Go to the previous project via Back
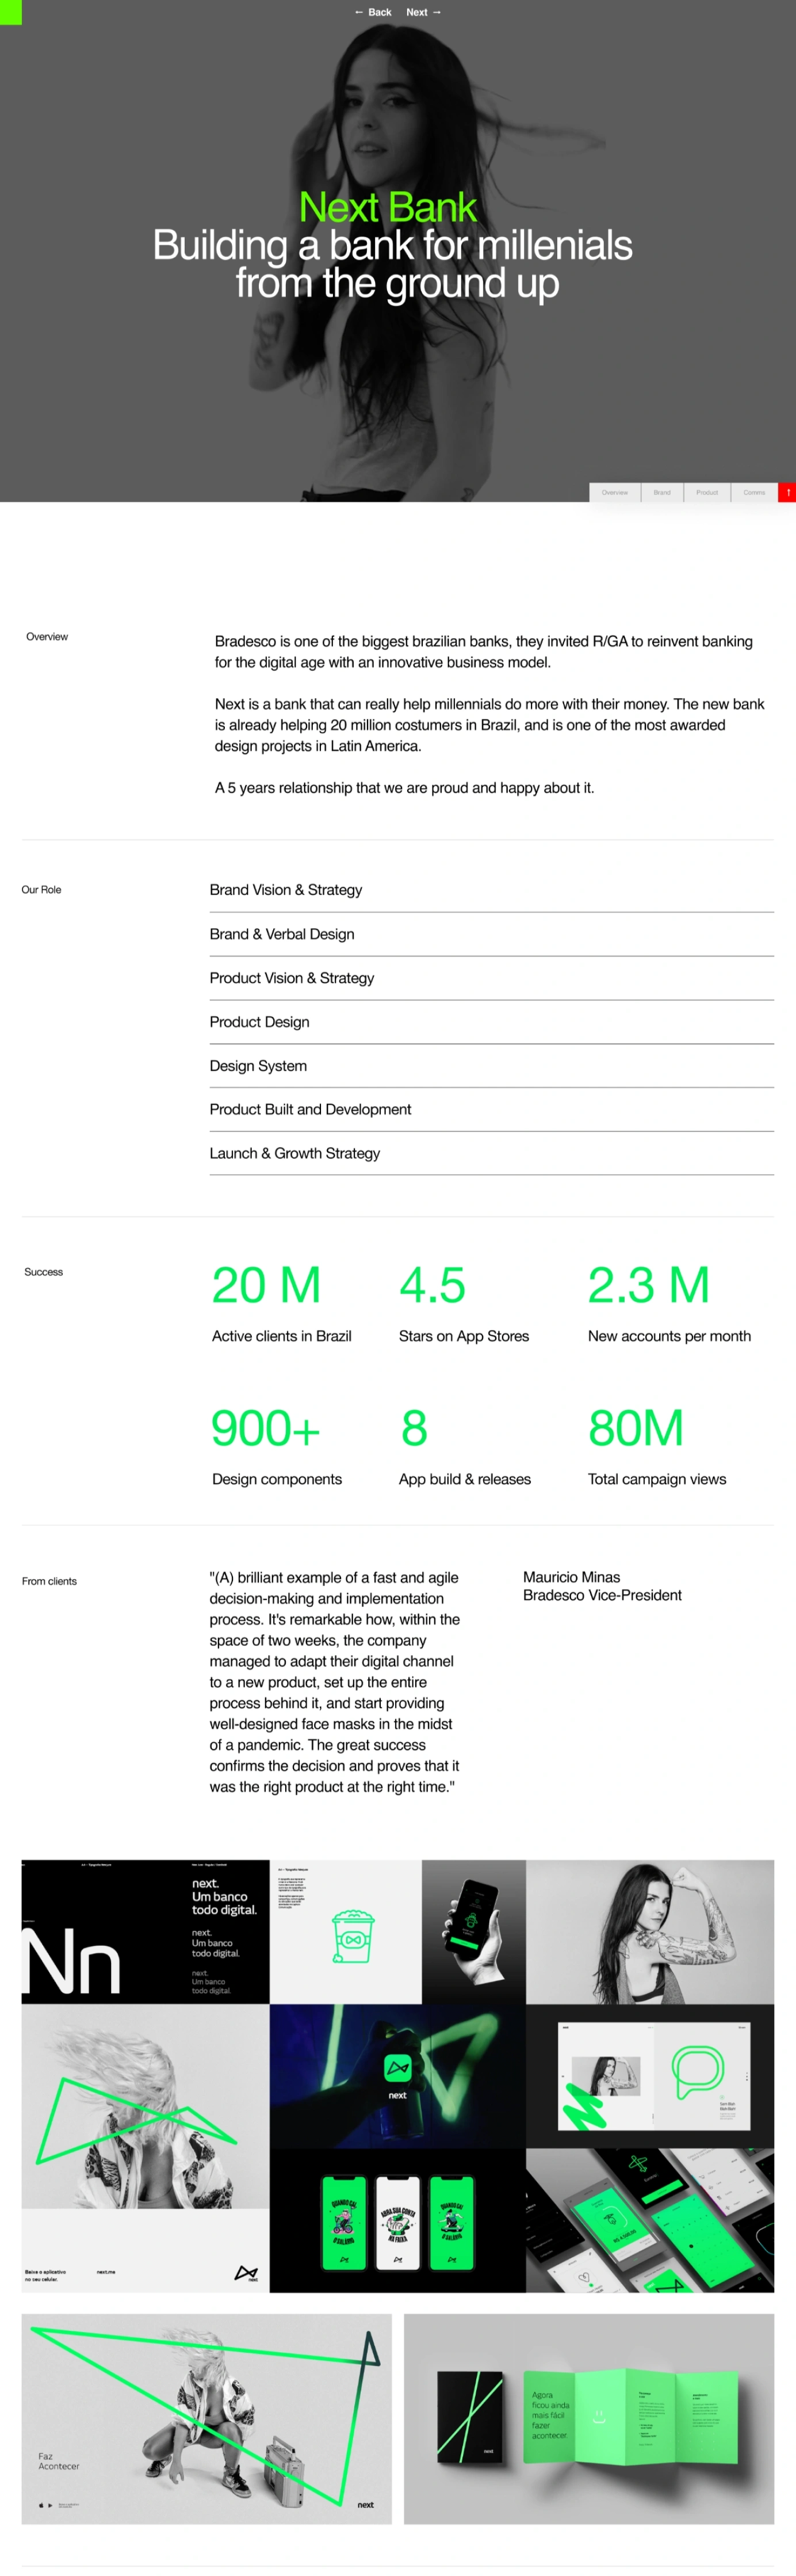This screenshot has width=796, height=2576. click(x=373, y=12)
